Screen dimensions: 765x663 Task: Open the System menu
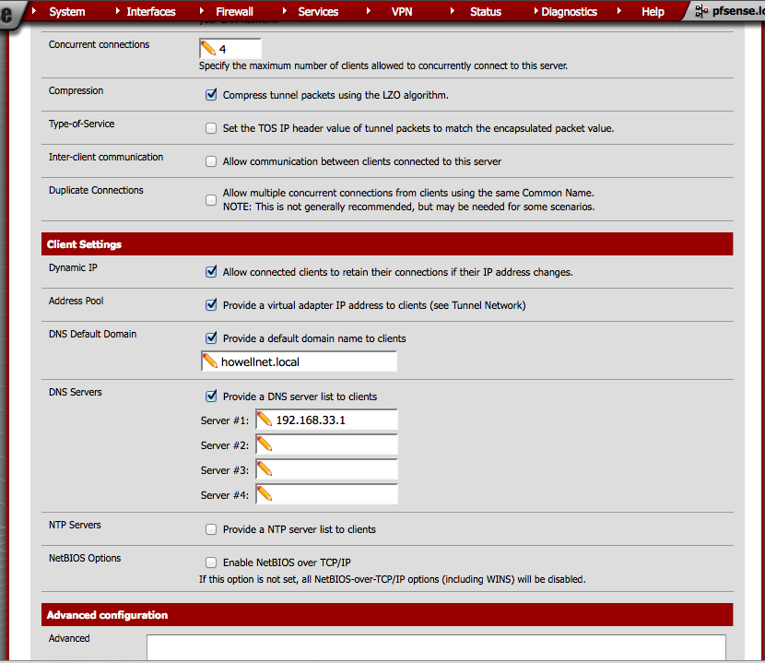click(67, 12)
